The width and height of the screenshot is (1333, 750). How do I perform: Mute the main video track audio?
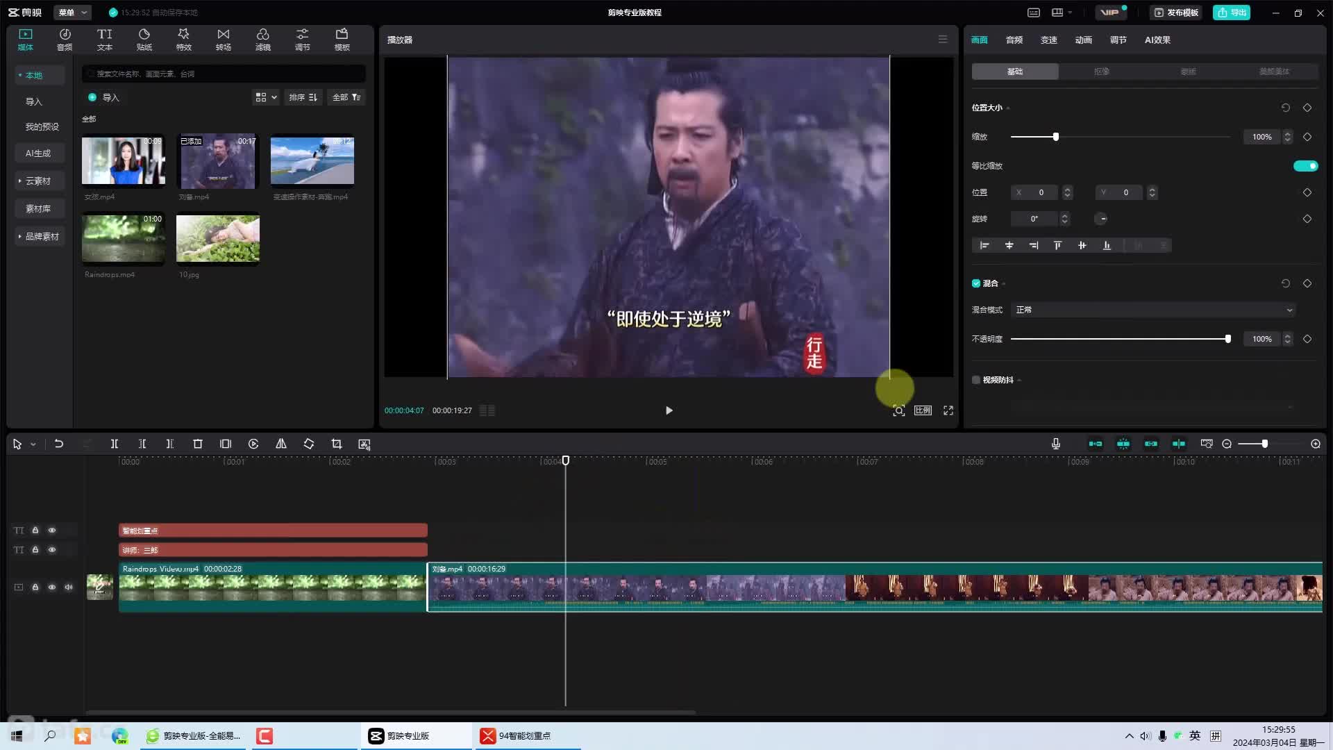click(69, 587)
